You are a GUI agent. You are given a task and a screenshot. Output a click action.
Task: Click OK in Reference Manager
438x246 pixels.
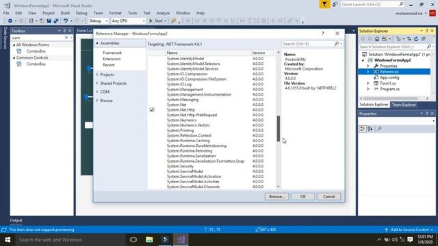click(x=302, y=197)
